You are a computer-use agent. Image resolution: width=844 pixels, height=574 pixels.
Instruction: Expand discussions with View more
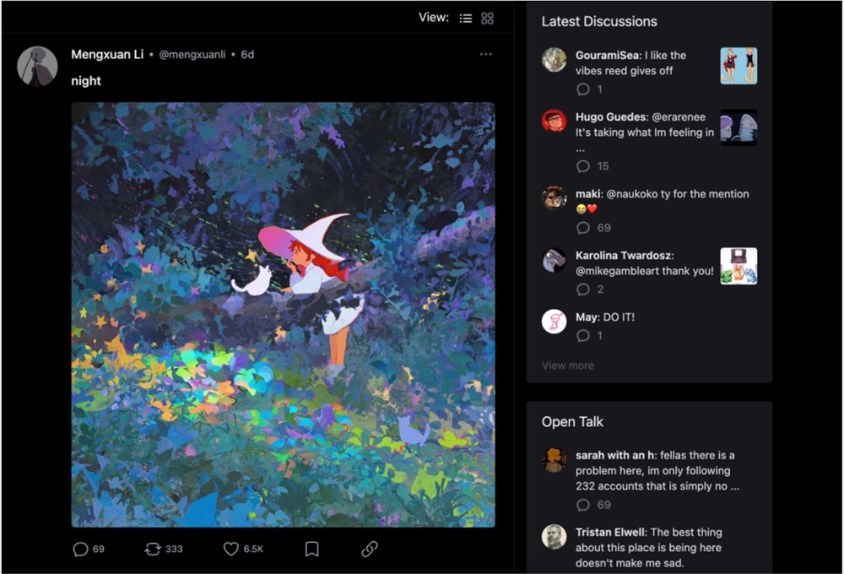568,365
